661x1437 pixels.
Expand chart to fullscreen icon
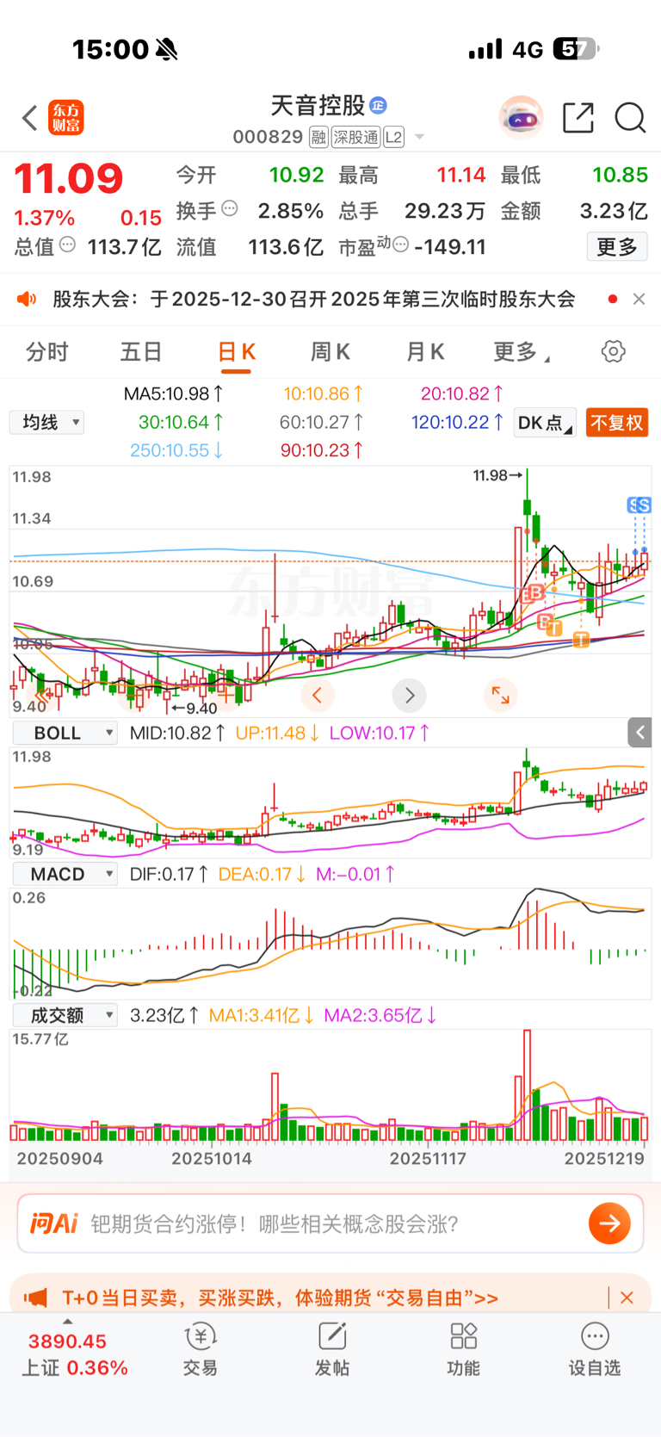[500, 695]
